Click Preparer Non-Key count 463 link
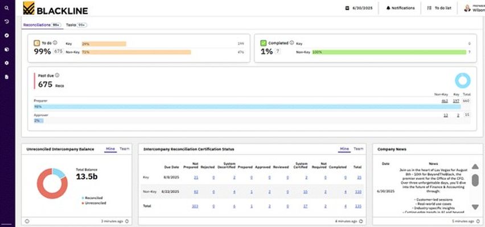This screenshot has height=227, width=485. pos(445,101)
